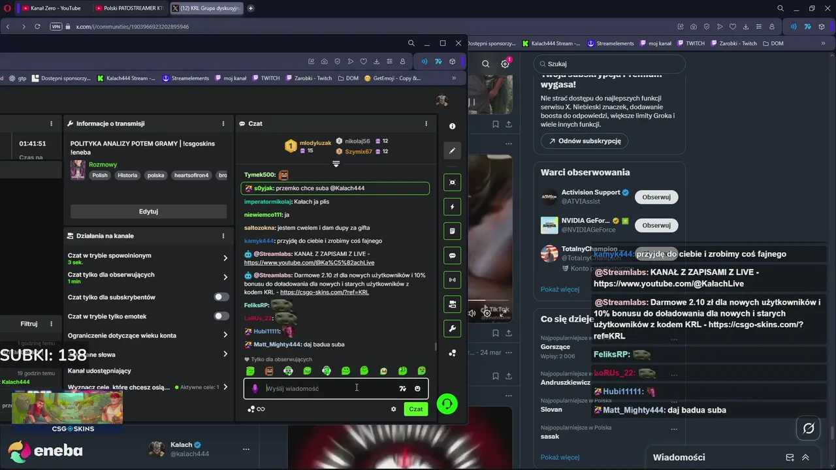Image resolution: width=836 pixels, height=470 pixels.
Task: Click the Rozmowy category link
Action: (x=103, y=164)
